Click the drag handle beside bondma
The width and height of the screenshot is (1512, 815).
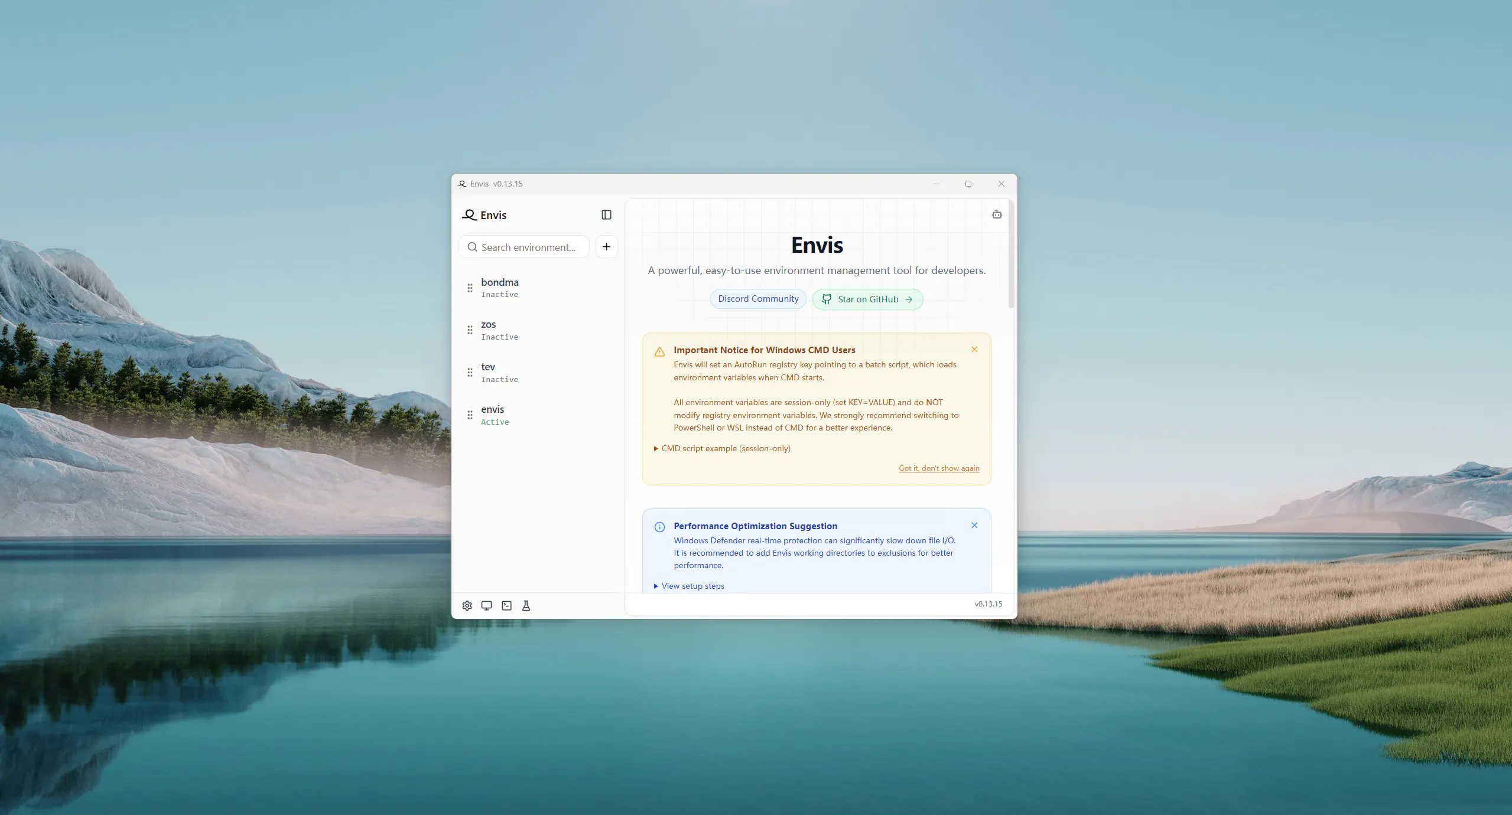(x=470, y=288)
